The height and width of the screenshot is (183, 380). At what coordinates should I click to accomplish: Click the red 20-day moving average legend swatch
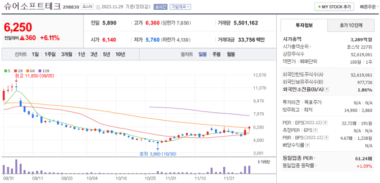pos(15,71)
